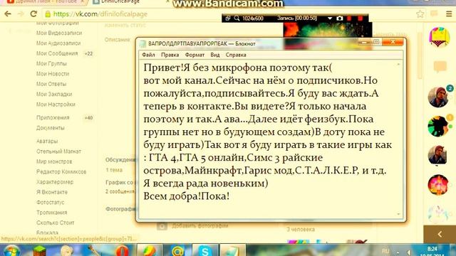
Task: Click the Notepad scroll up arrow
Action: (x=398, y=64)
